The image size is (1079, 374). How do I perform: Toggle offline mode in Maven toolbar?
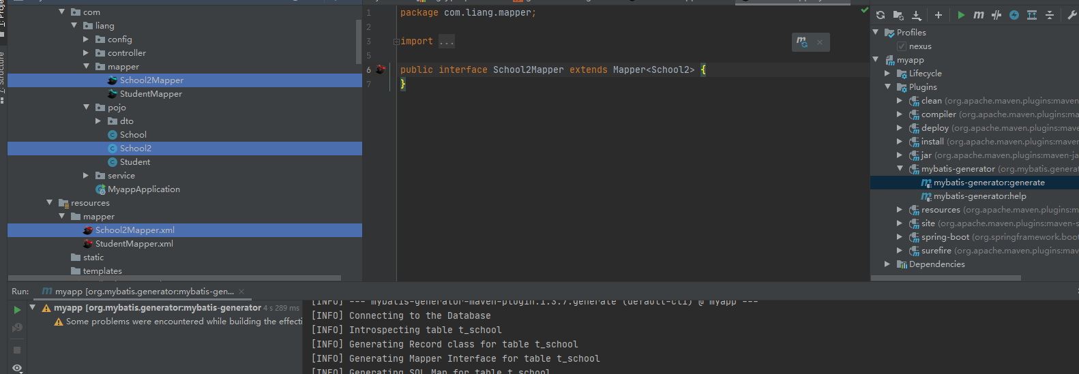996,15
